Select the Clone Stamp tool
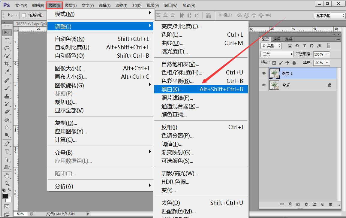This screenshot has height=218, width=346. (x=7, y=96)
